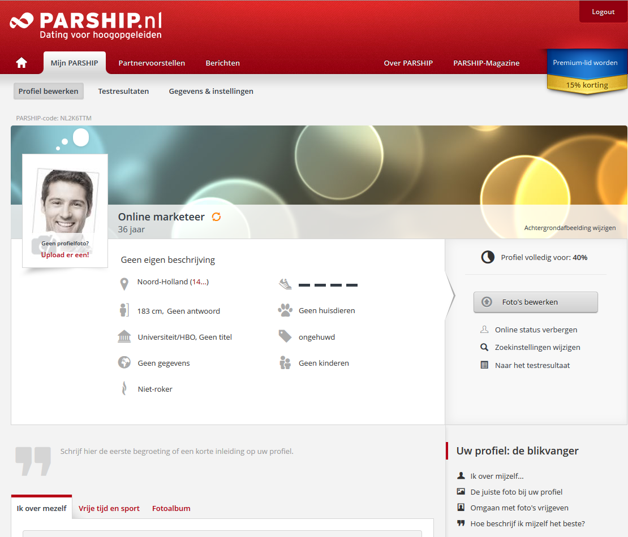Click the tag icon beside ongehuwd
Image resolution: width=628 pixels, height=537 pixels.
(x=285, y=336)
